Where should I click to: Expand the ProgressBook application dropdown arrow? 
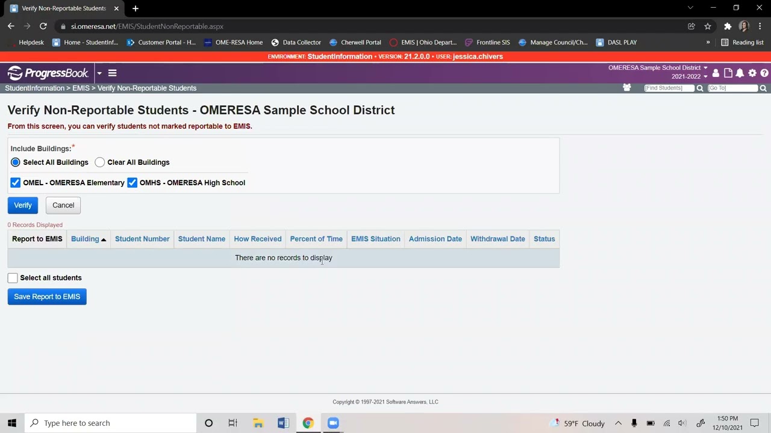[x=99, y=73]
